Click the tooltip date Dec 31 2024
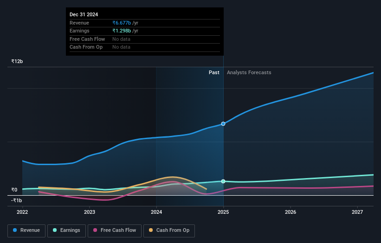This screenshot has width=381, height=243. pyautogui.click(x=84, y=14)
